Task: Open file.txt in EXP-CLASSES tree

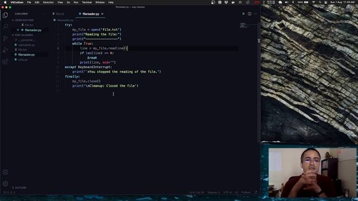Action: (x=22, y=50)
